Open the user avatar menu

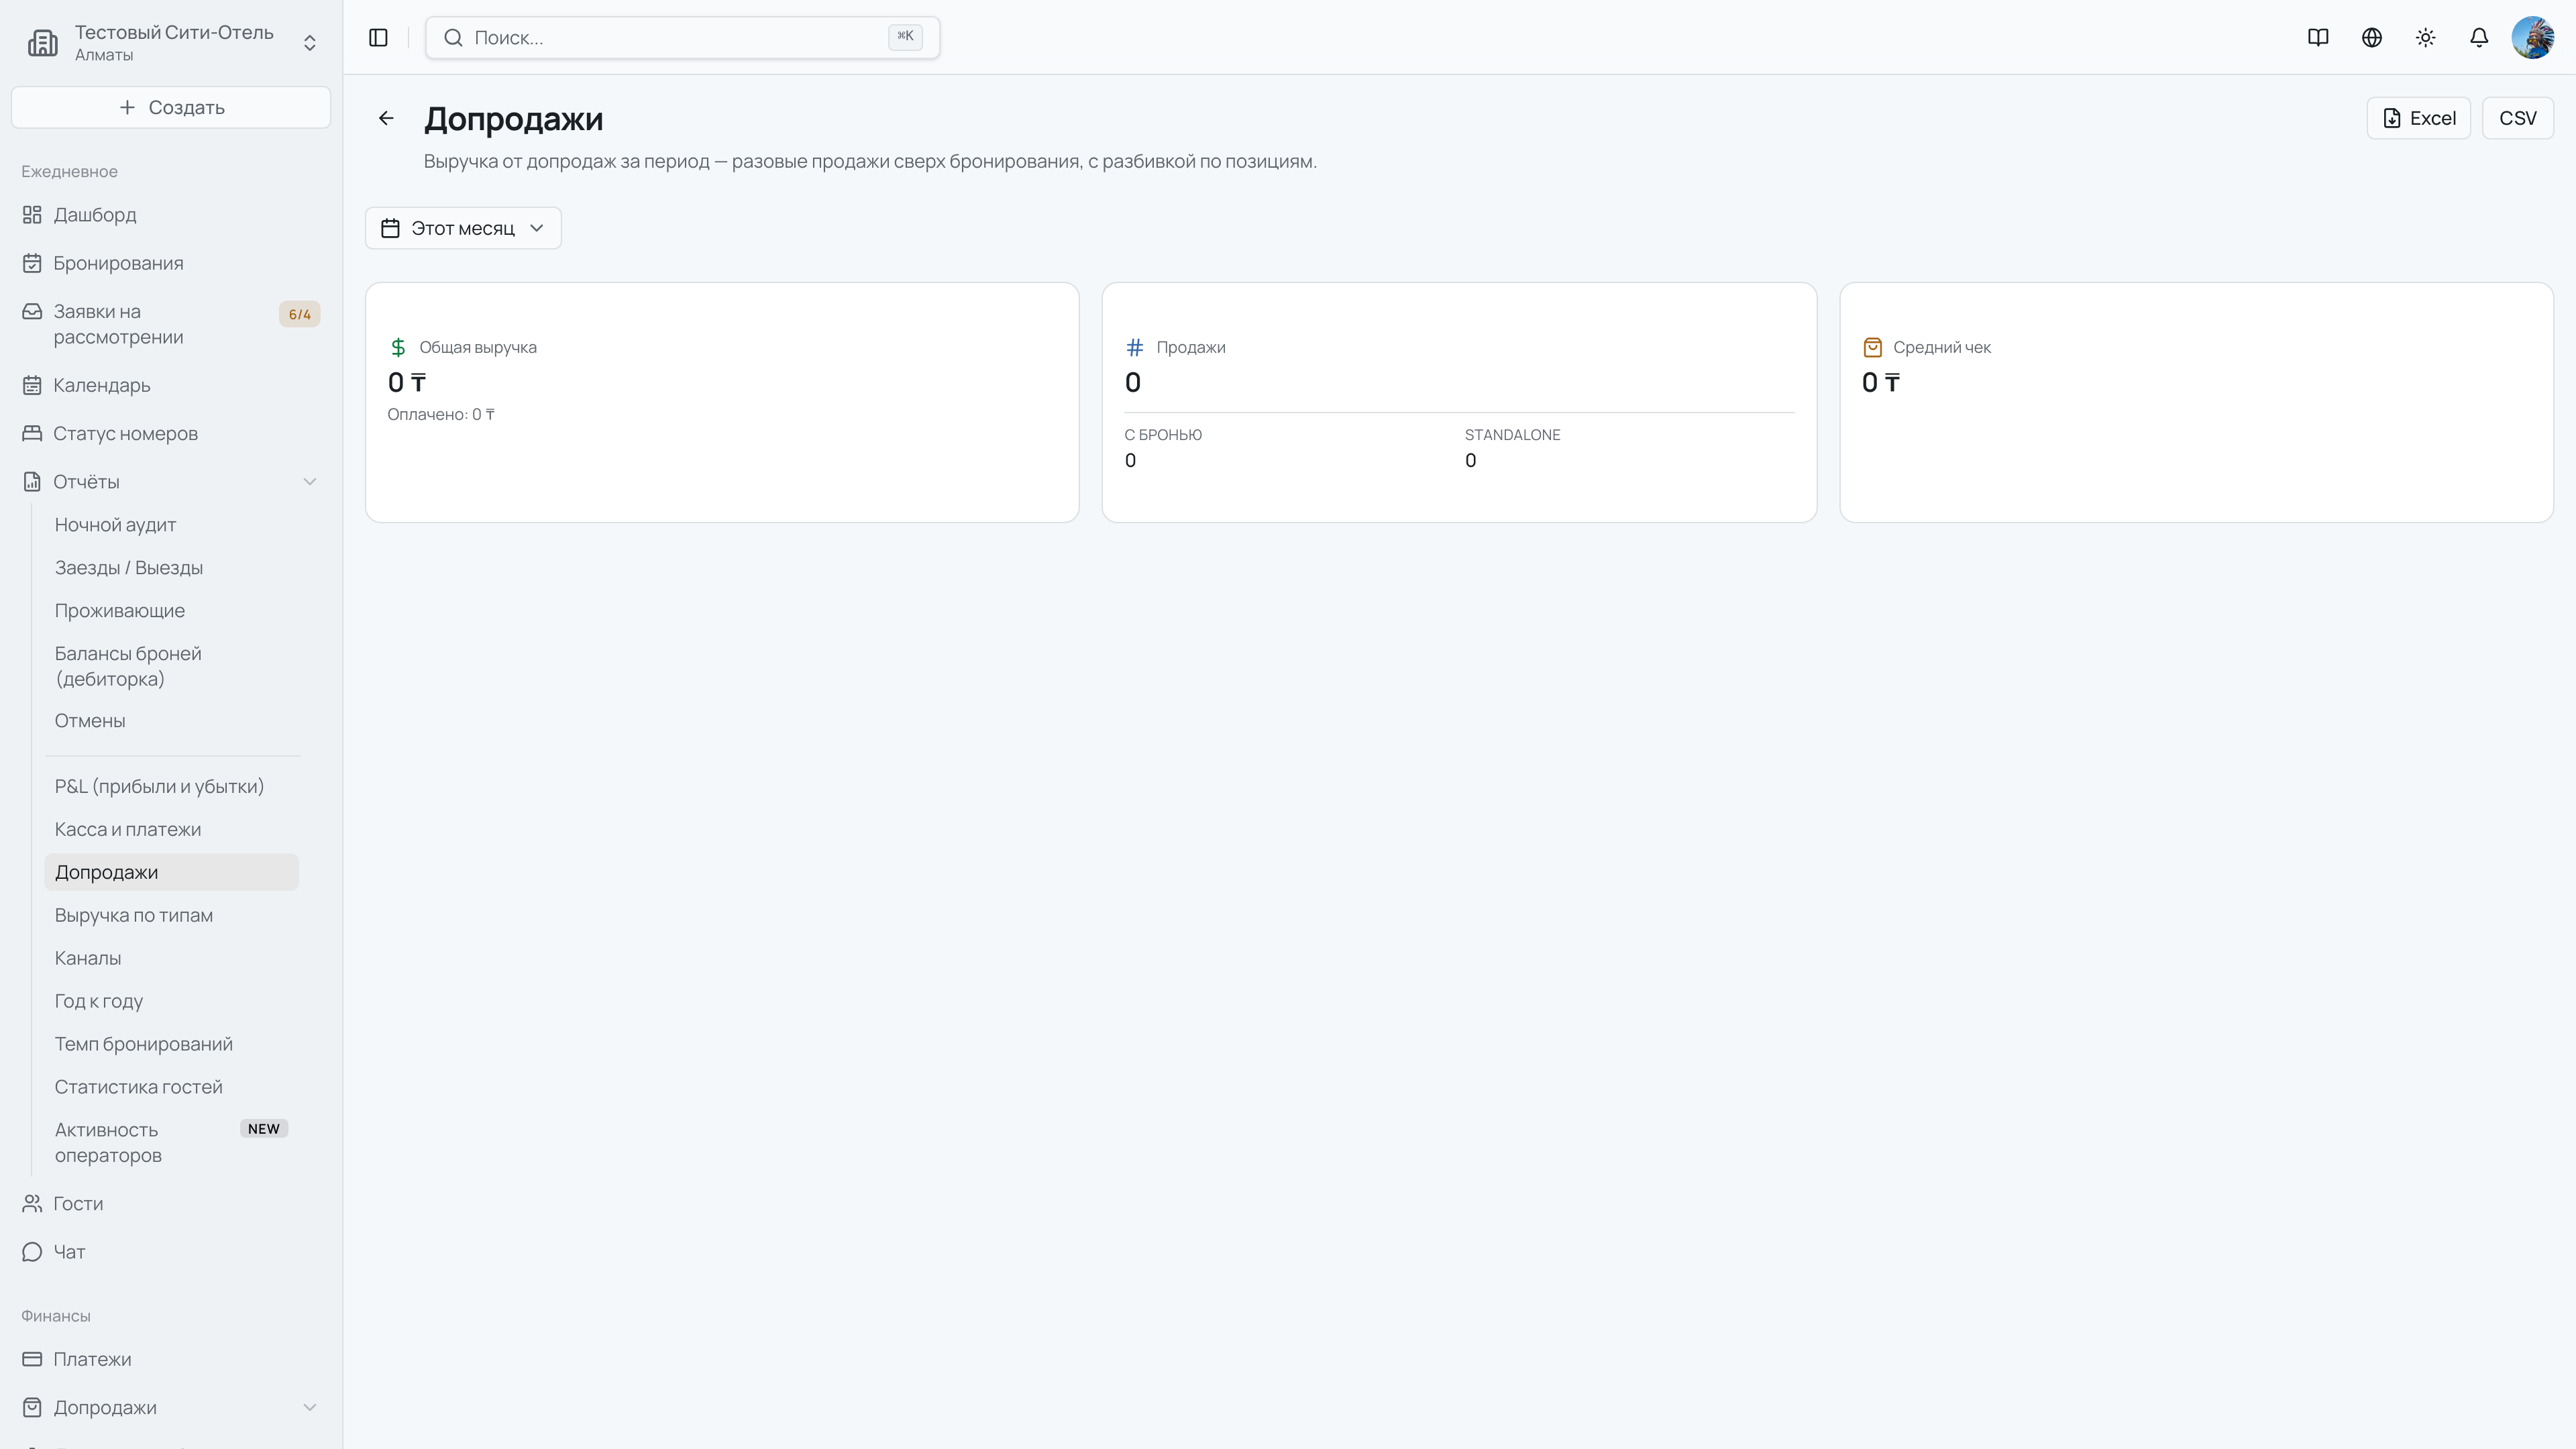(x=2532, y=38)
